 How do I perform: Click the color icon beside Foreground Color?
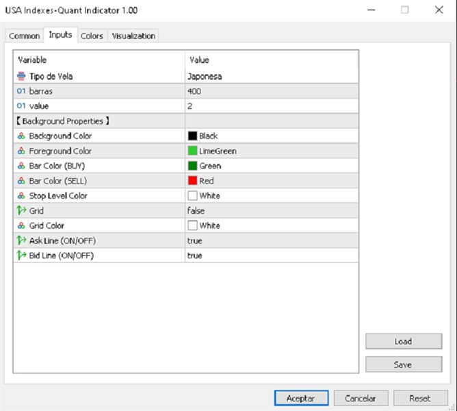[x=21, y=151]
